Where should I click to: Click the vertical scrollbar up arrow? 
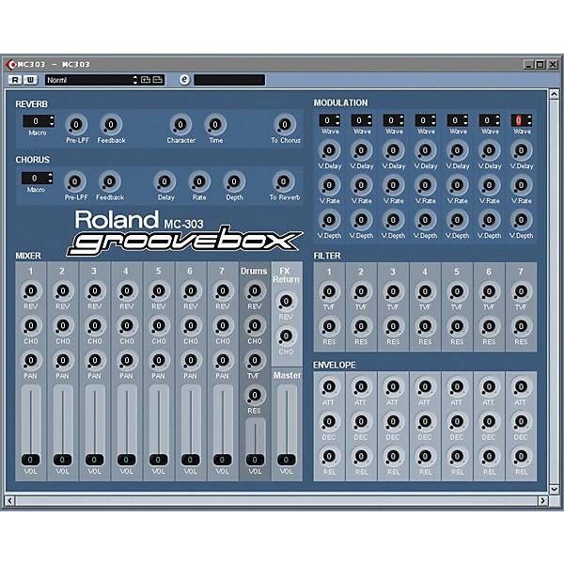pyautogui.click(x=554, y=94)
